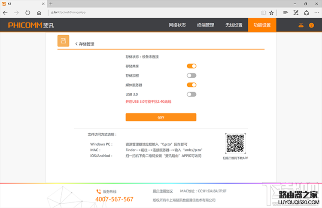Click the 版权所有 copyright text
This screenshot has height=208, width=322.
[x=184, y=200]
